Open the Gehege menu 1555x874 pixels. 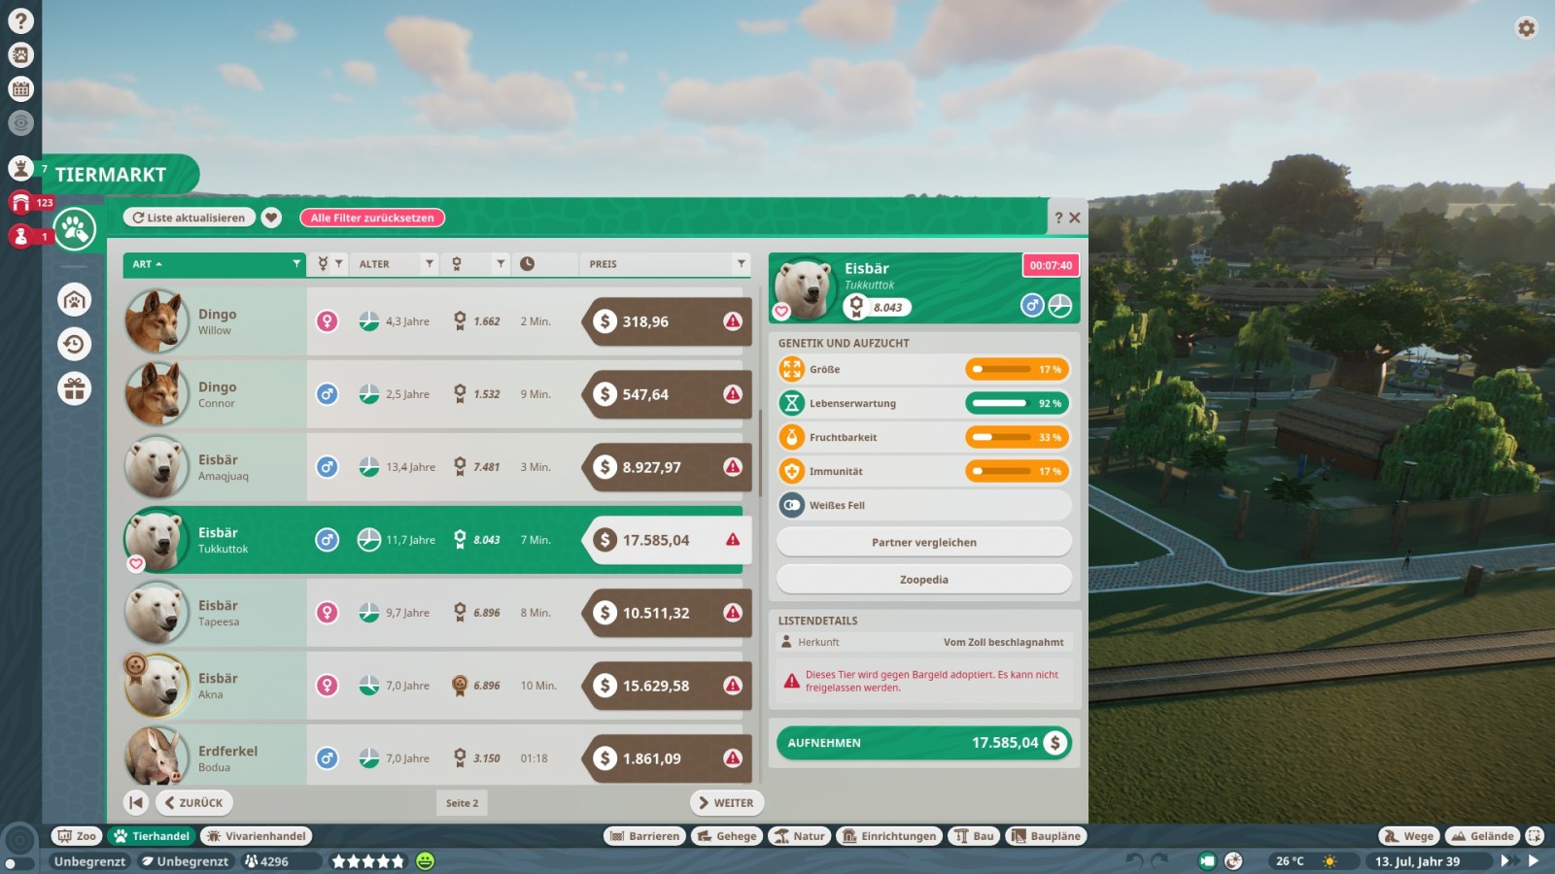(x=727, y=836)
